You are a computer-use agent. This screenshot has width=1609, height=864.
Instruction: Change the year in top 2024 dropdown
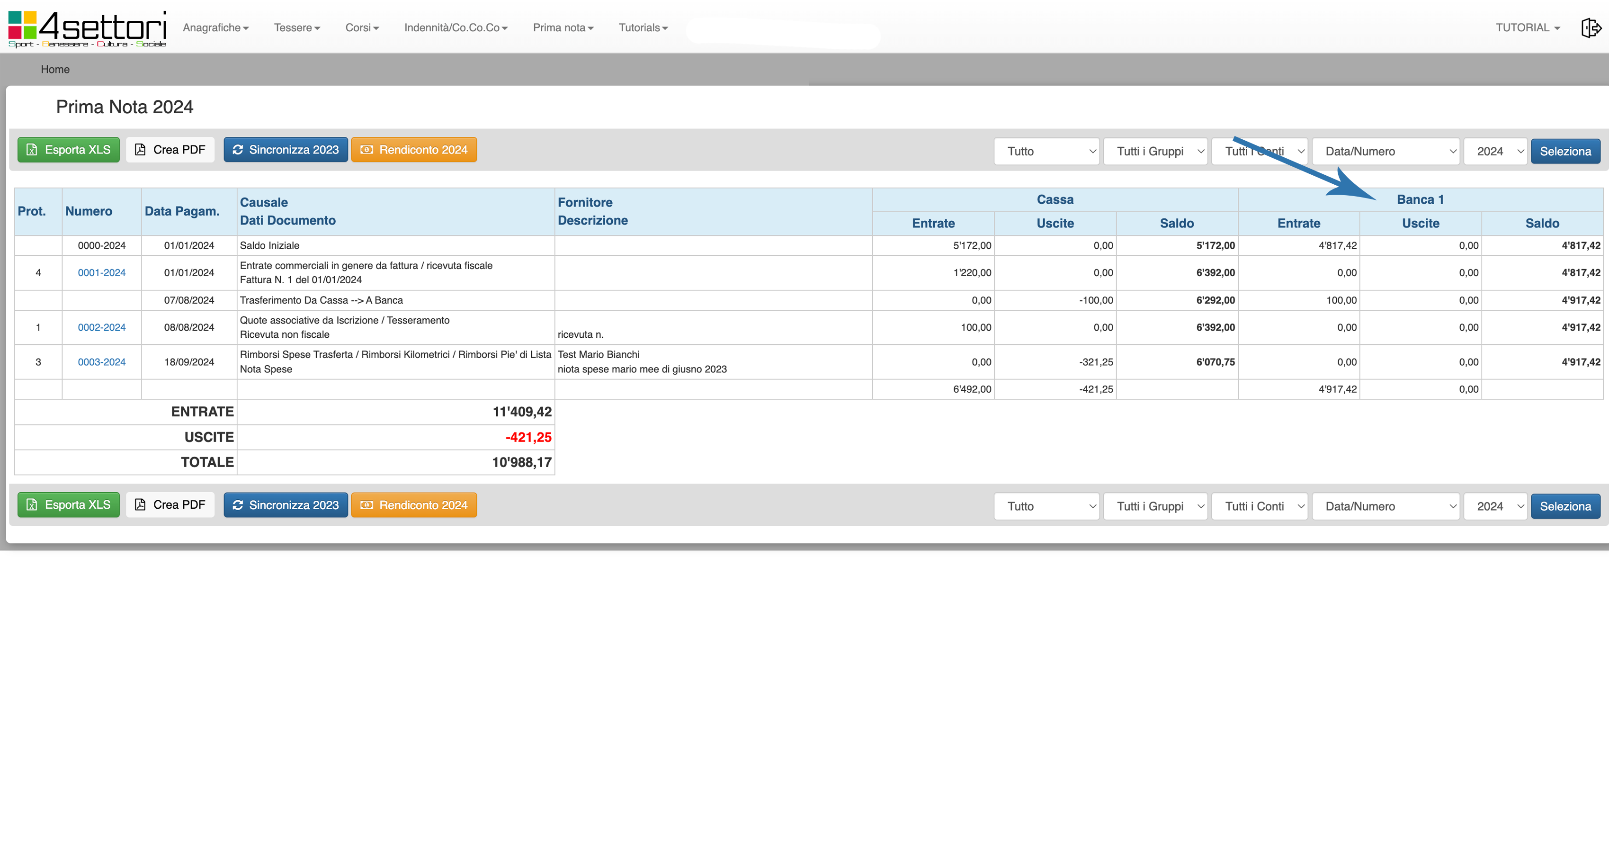tap(1495, 151)
